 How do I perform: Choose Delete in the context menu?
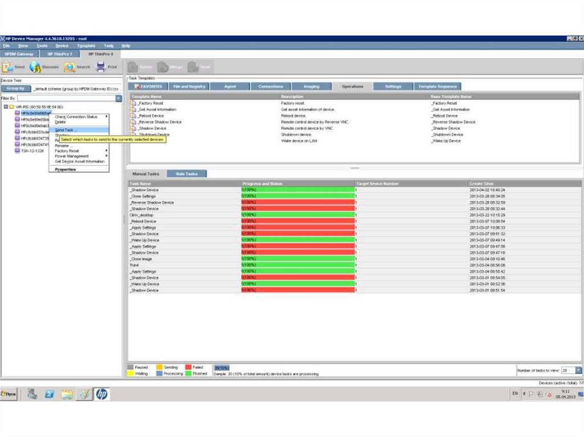click(x=79, y=122)
